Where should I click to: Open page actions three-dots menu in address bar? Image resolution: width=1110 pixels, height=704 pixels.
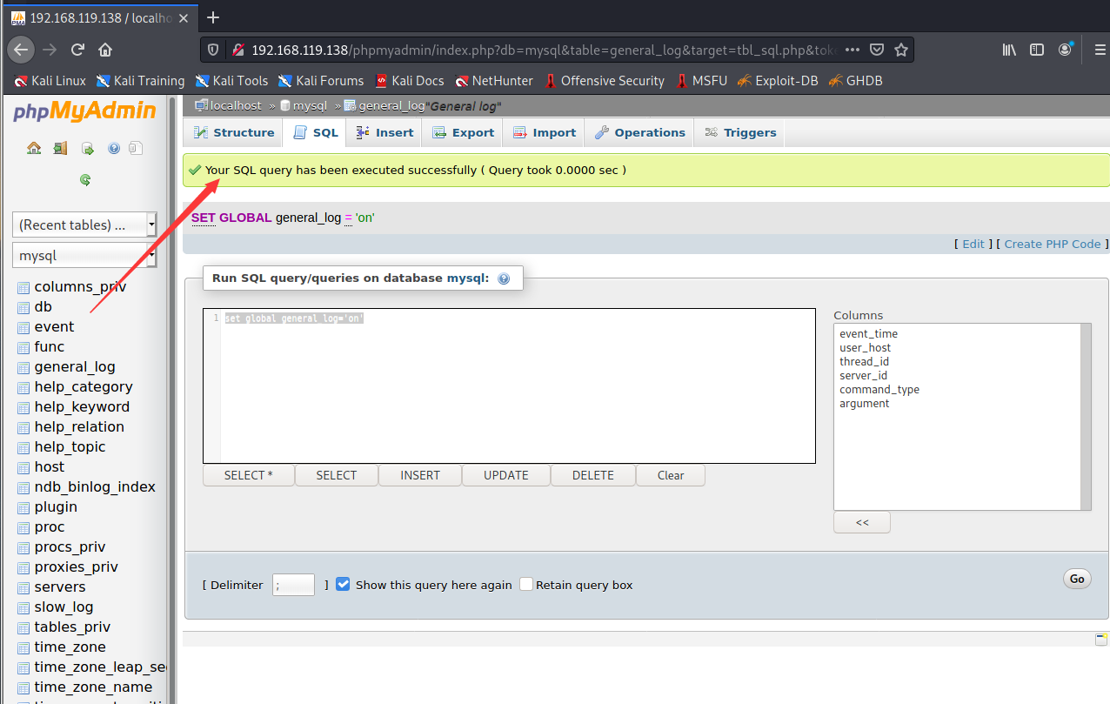[853, 50]
